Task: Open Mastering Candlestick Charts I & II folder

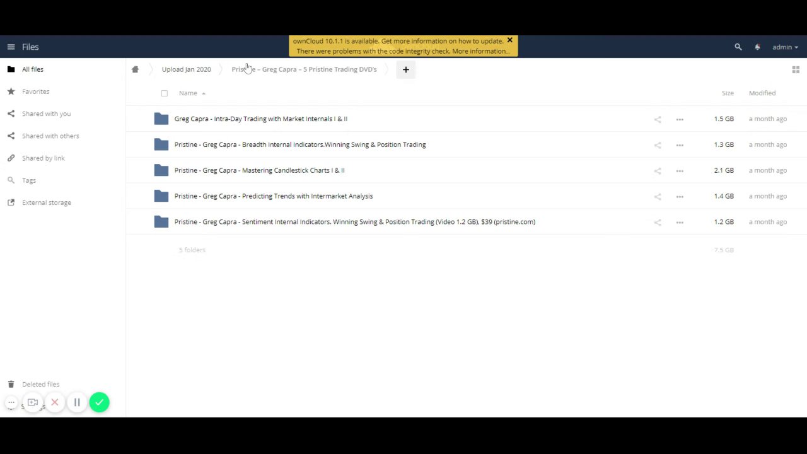Action: click(x=259, y=170)
